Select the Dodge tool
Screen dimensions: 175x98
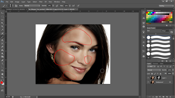2,57
